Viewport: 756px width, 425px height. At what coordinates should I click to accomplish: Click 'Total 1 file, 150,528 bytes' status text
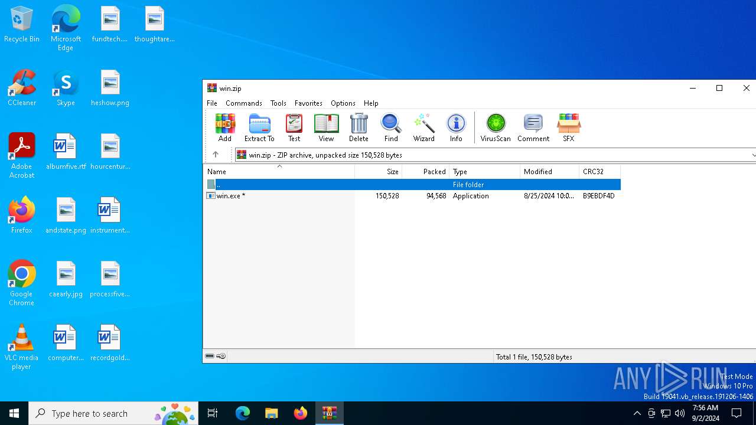(534, 357)
